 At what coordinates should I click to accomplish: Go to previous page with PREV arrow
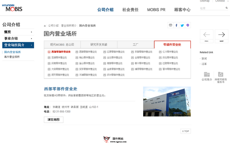[207, 36]
